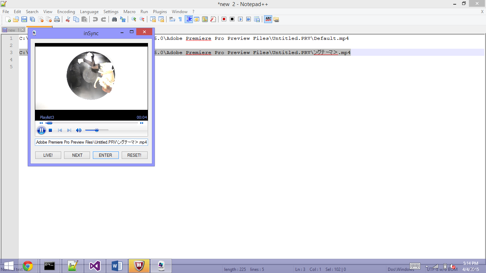Open Find with the binoculars icon

tap(114, 19)
